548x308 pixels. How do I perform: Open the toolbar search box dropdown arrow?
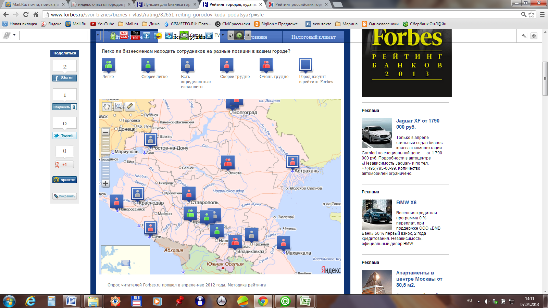98,35
